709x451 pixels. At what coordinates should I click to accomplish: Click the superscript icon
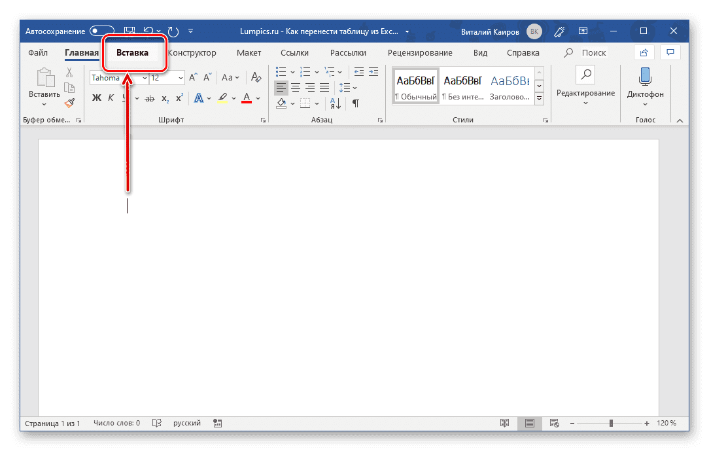click(x=178, y=97)
